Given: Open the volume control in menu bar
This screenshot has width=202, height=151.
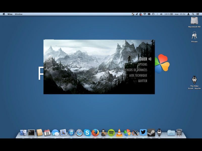Looking at the screenshot, I should 161,14.
